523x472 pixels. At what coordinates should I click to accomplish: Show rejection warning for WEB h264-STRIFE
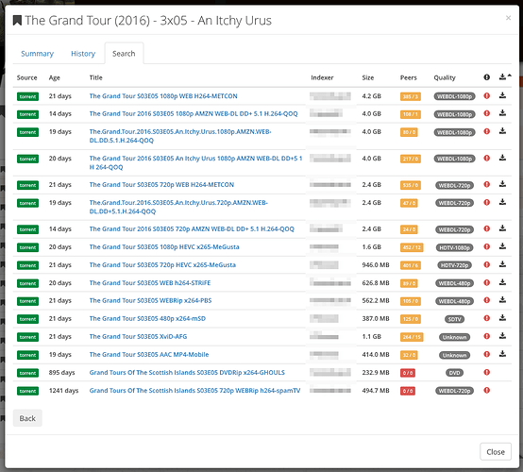[x=486, y=283]
